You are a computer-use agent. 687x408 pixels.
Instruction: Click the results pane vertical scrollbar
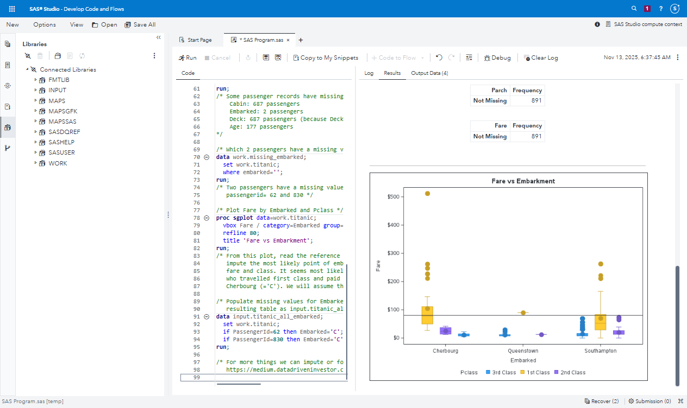click(677, 324)
